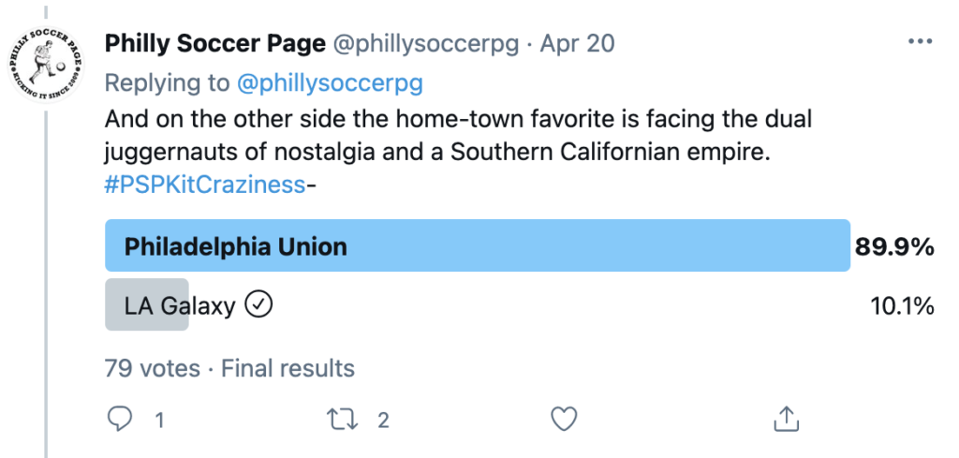Open the share tweet icon
This screenshot has width=959, height=458.
(787, 419)
